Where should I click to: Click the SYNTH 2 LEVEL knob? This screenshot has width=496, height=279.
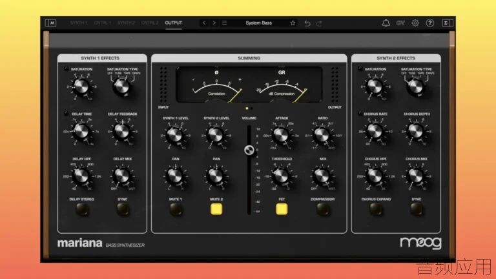(x=216, y=136)
